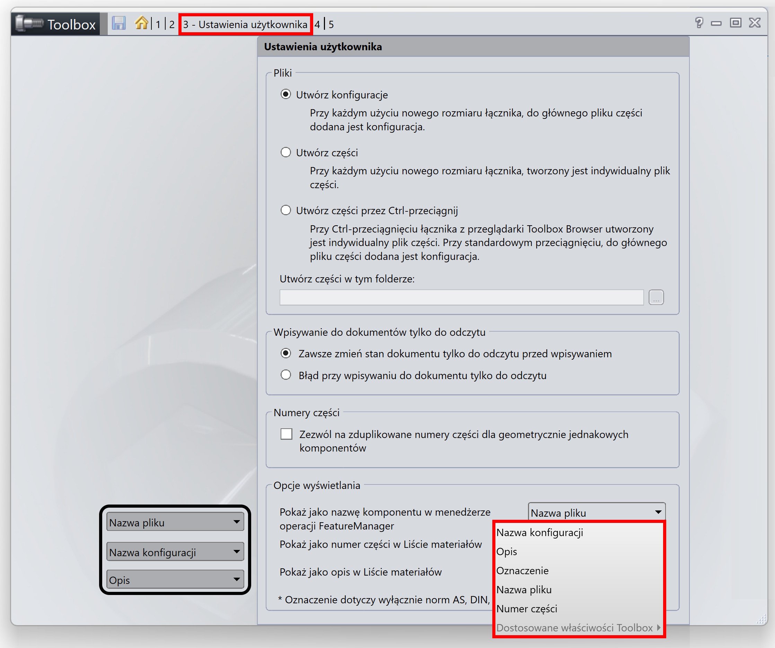Choose Błąd przy wpisywaniu radio option
Screen dimensions: 775x648
pos(285,375)
